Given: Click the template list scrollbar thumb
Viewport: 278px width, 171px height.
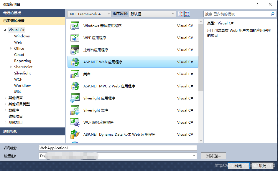Looking at the screenshot, I should point(201,57).
